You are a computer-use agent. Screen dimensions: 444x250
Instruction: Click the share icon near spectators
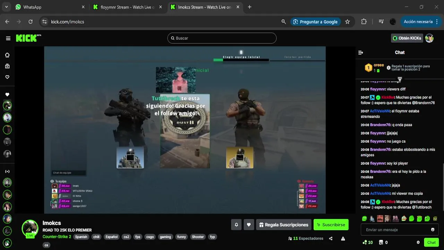pyautogui.click(x=331, y=239)
